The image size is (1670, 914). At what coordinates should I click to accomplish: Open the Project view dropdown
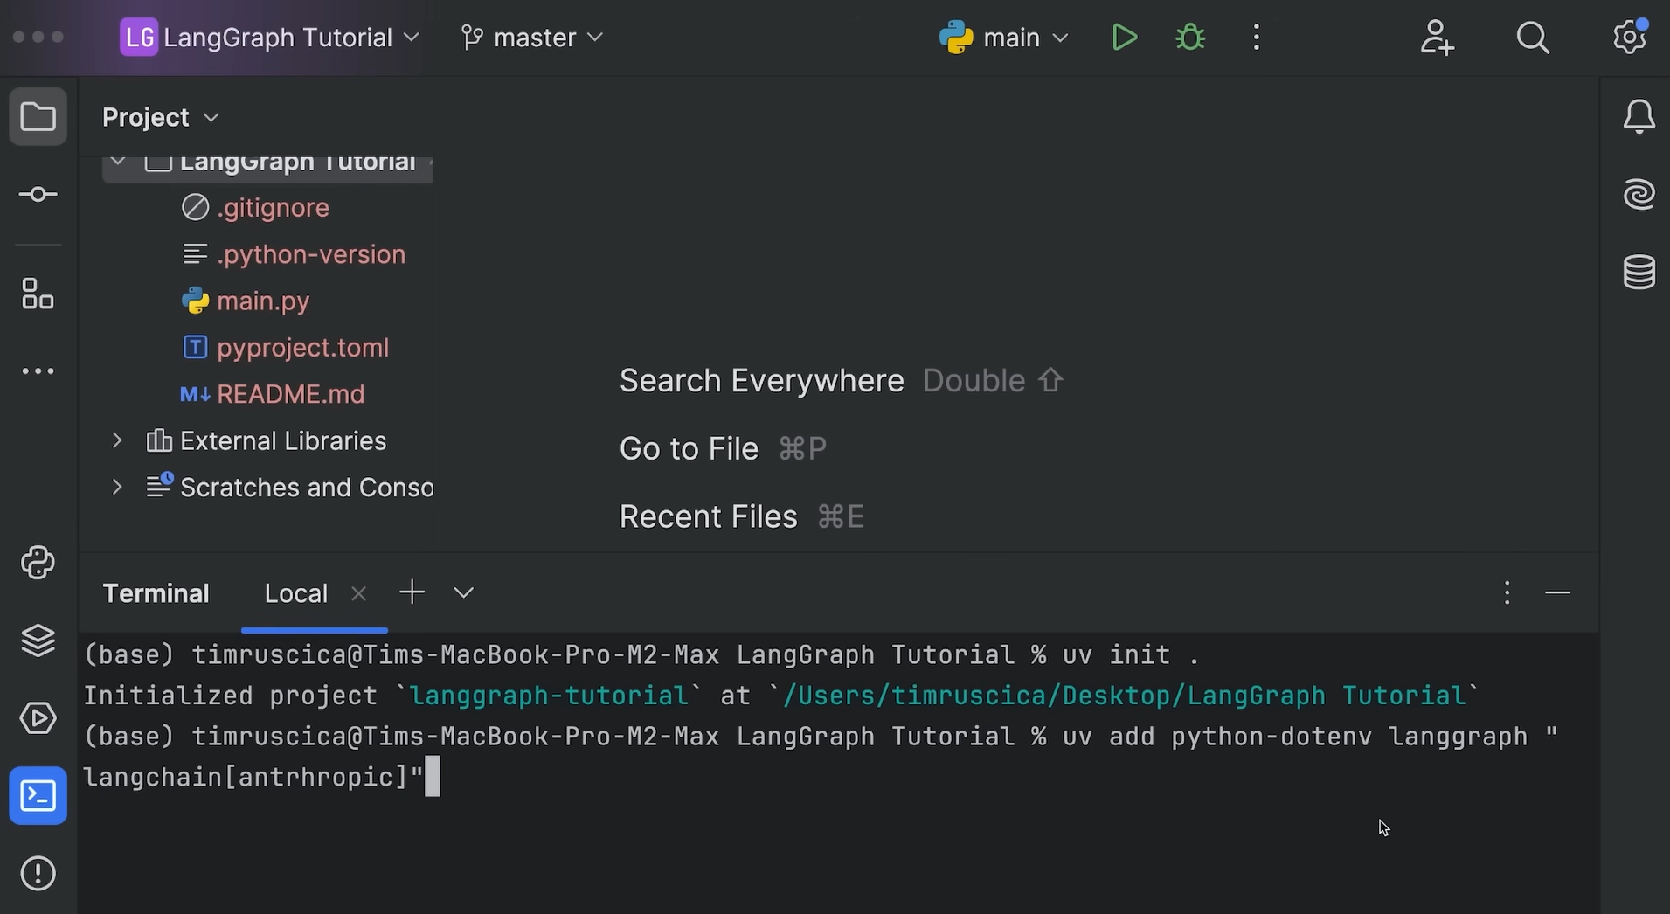(x=160, y=117)
